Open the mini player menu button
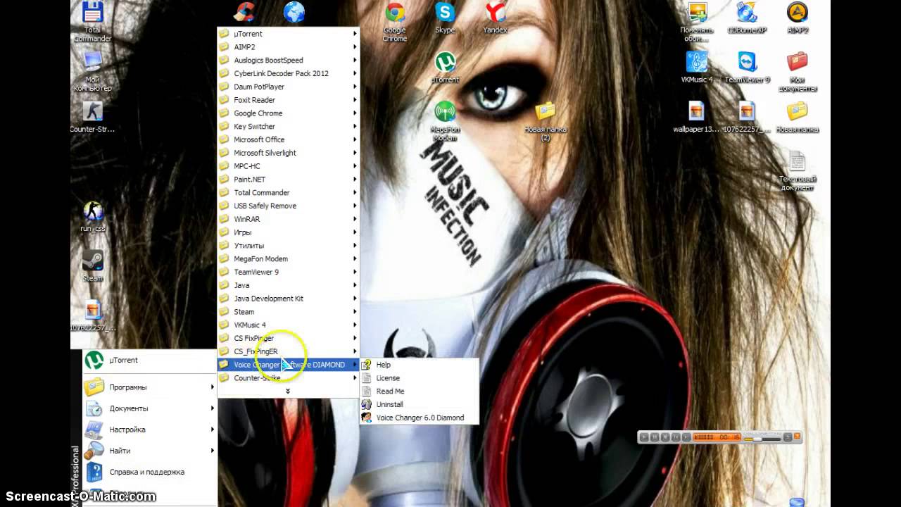 788,437
